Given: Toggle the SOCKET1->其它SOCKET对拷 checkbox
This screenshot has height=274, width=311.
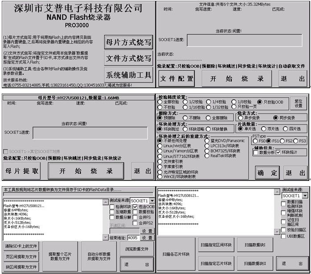Looking at the screenshot, I should click(6, 151).
